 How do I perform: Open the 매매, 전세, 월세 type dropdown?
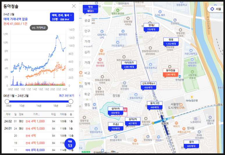click(x=62, y=17)
